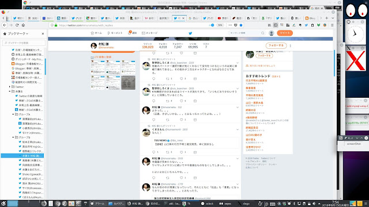Open the grey photo media thumbnail
The image size is (369, 207).
(128, 82)
